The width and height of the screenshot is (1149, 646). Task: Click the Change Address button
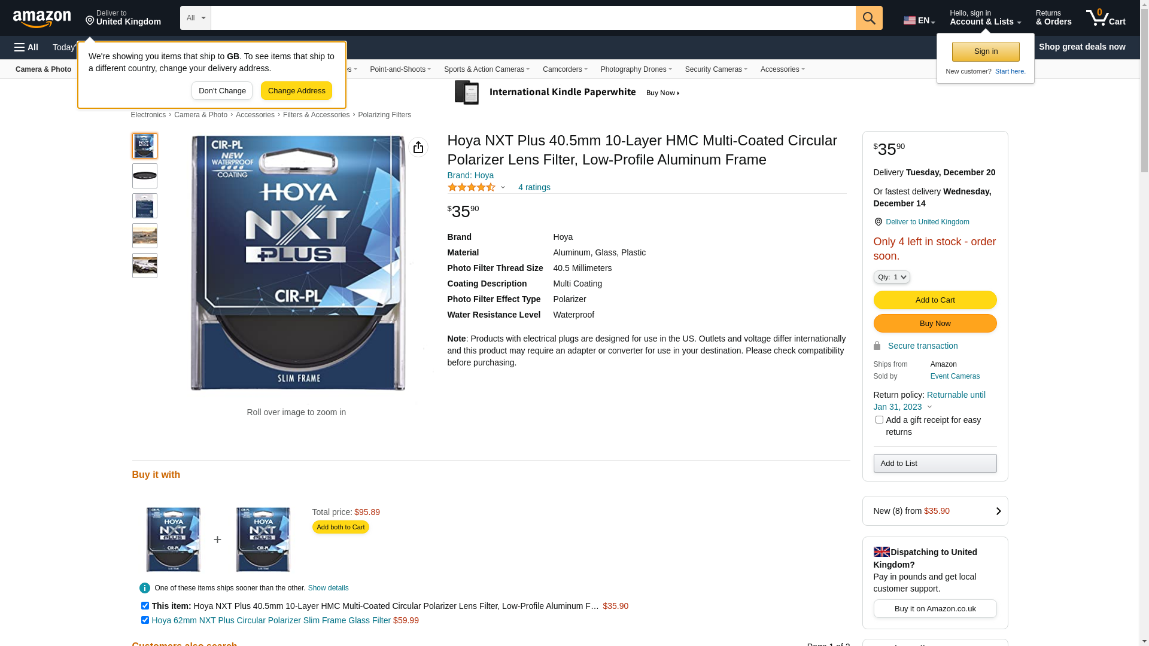(296, 91)
